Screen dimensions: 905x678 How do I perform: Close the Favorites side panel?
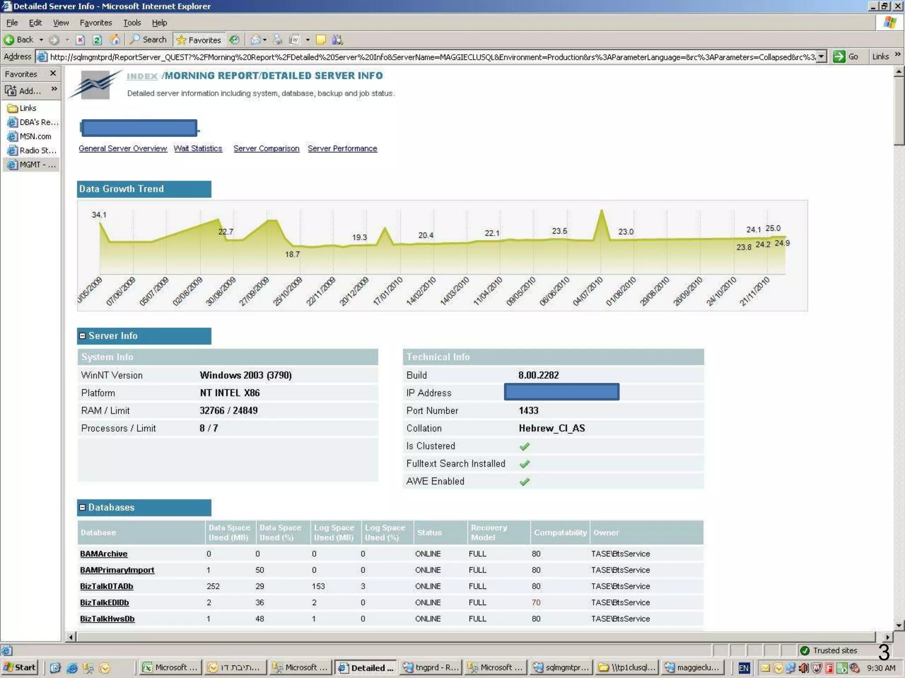pos(53,73)
